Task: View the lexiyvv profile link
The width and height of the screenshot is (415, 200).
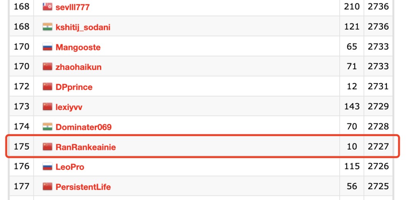Action: pos(69,107)
